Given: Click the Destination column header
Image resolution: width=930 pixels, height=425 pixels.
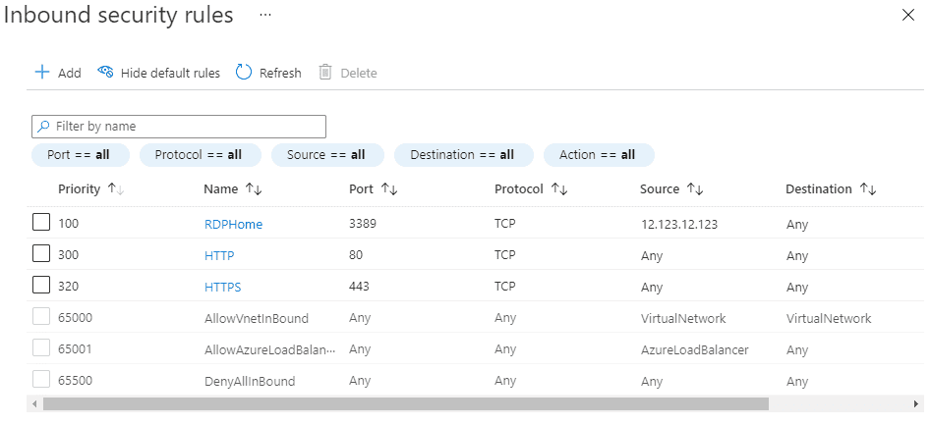Looking at the screenshot, I should click(819, 189).
